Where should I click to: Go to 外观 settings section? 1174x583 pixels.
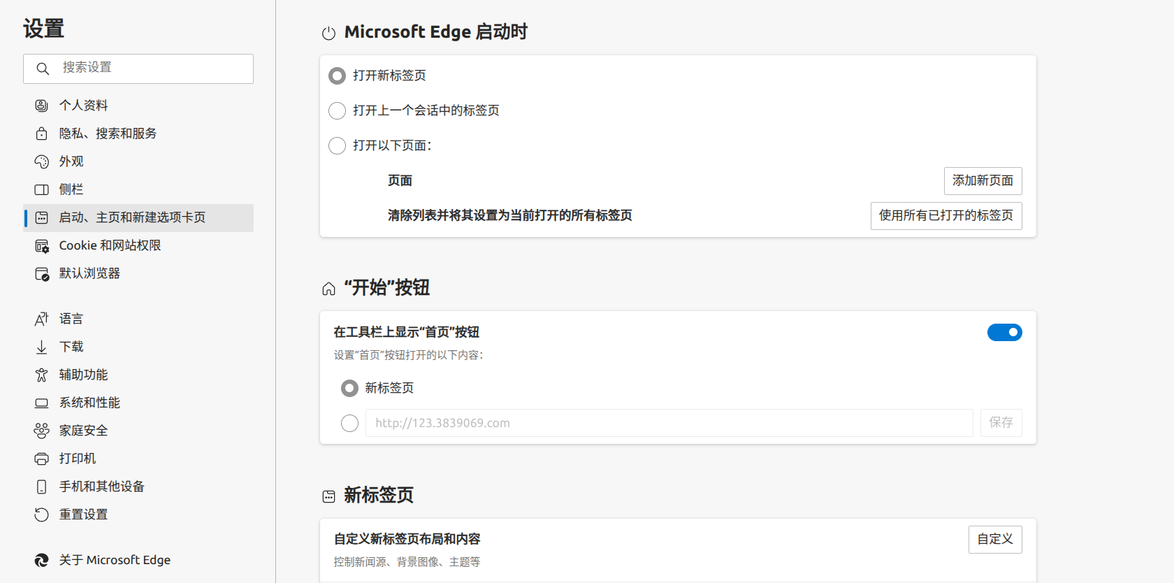coord(138,161)
